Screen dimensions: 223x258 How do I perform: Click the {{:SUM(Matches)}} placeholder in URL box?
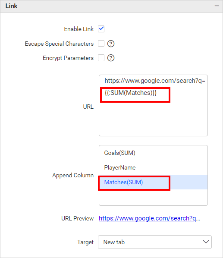tap(131, 93)
